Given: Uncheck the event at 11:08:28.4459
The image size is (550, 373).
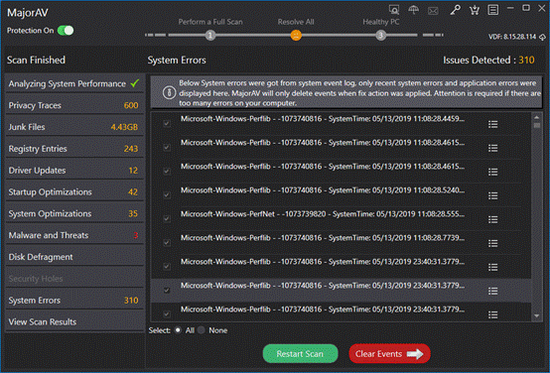Looking at the screenshot, I should (x=167, y=123).
